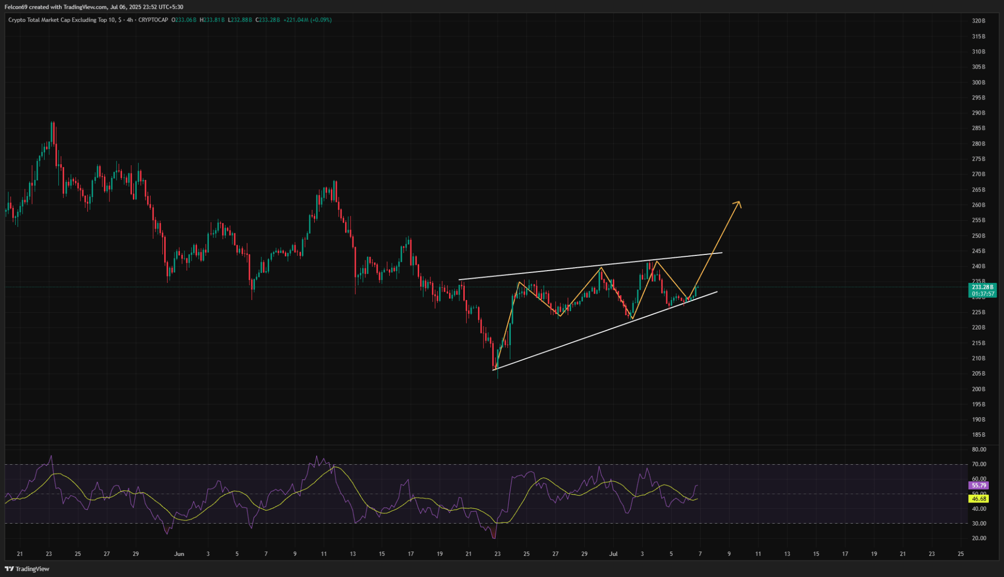Click the Jun label on the time axis
This screenshot has height=577, width=1004.
[x=179, y=554]
